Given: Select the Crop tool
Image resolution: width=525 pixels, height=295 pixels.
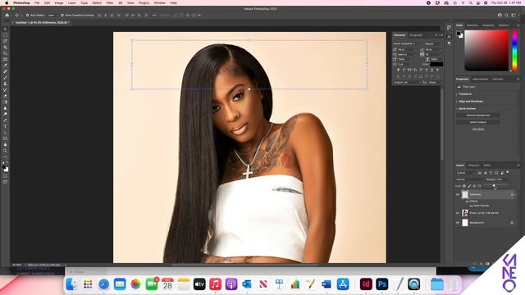Looking at the screenshot, I should pos(5,53).
